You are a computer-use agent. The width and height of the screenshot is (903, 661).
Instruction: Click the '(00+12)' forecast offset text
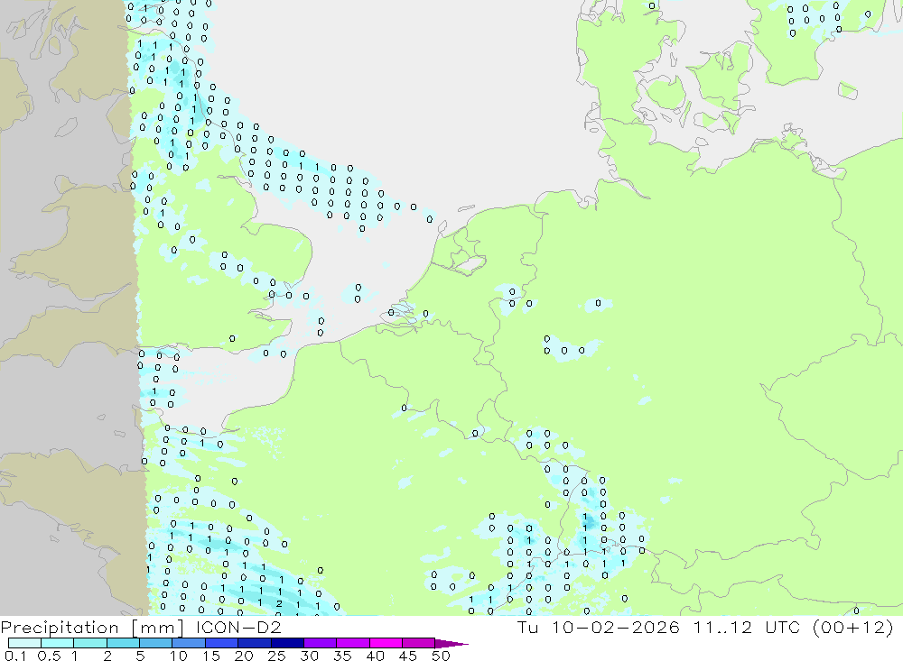(853, 627)
